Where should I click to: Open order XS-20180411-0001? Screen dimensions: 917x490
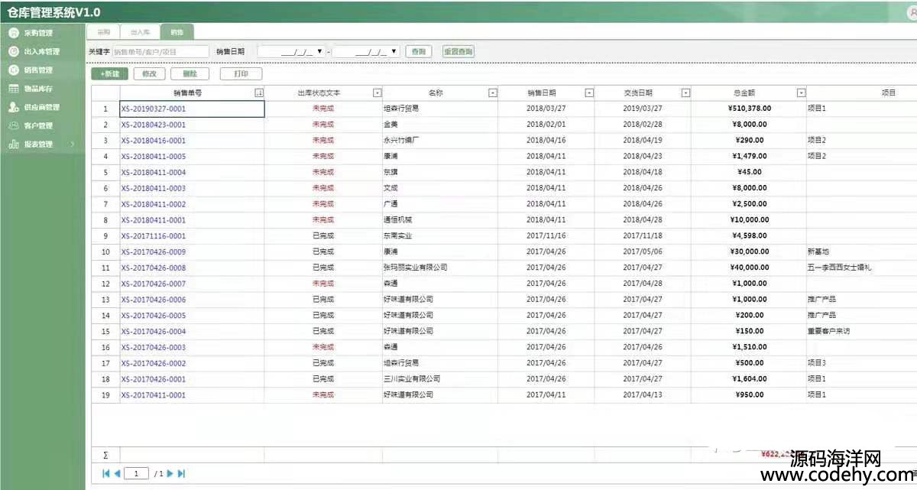click(x=154, y=220)
